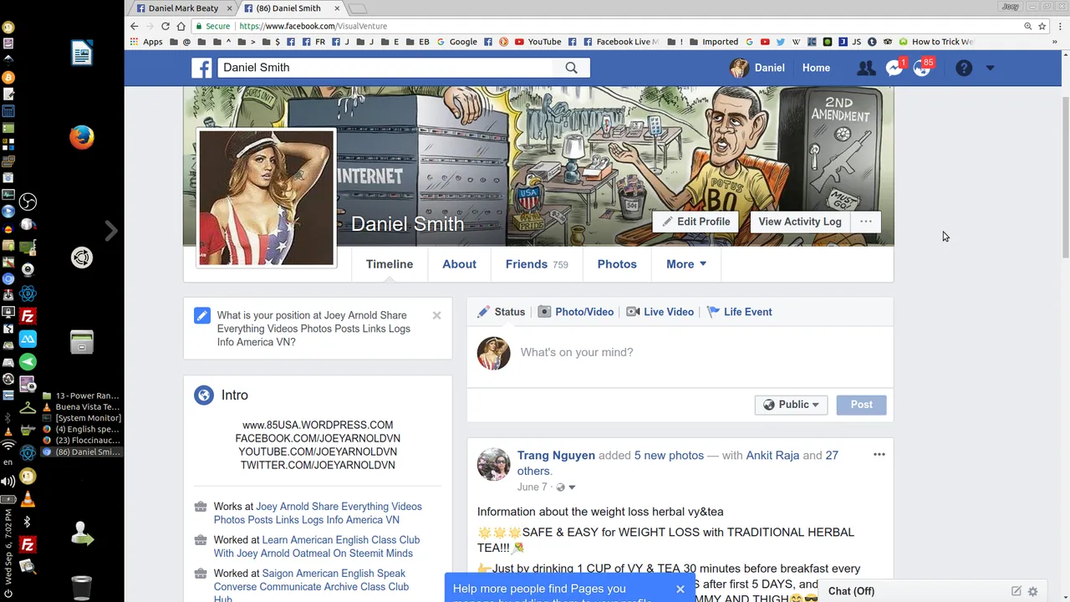Open Learn American English Class Club link
This screenshot has width=1070, height=602.
316,547
